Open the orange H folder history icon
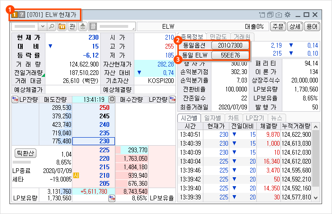This screenshot has height=214, width=332. tap(62, 26)
